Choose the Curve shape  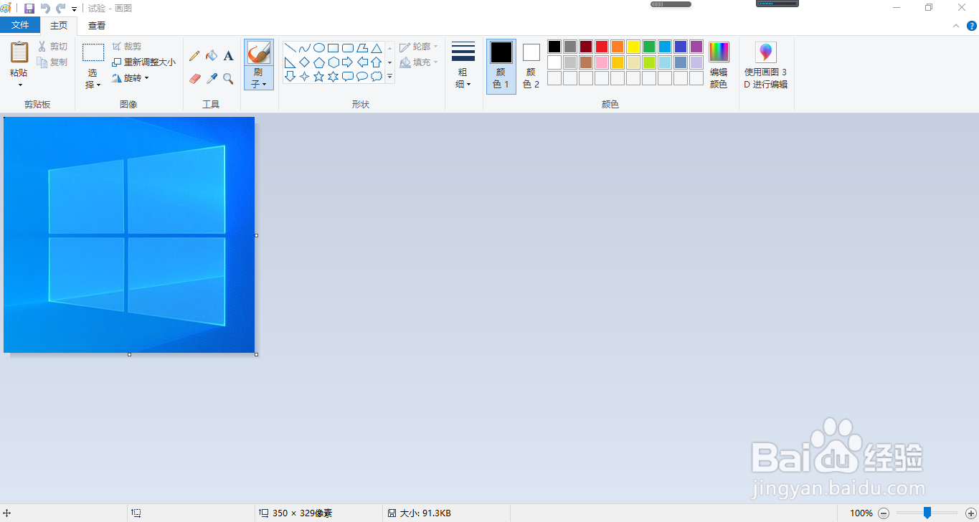pyautogui.click(x=305, y=48)
